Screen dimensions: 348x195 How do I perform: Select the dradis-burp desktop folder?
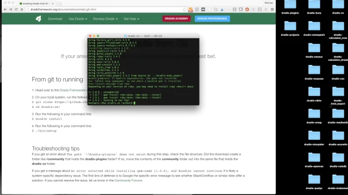click(x=314, y=8)
